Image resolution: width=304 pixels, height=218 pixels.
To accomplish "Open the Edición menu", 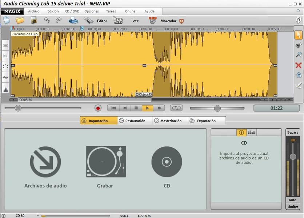I will point(53,11).
